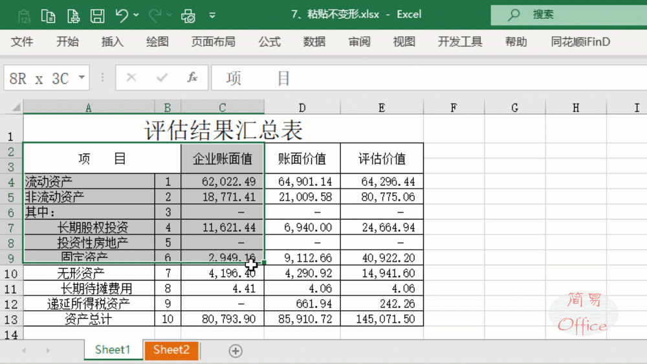
Task: Click cell containing 85,910.72
Action: pos(302,319)
